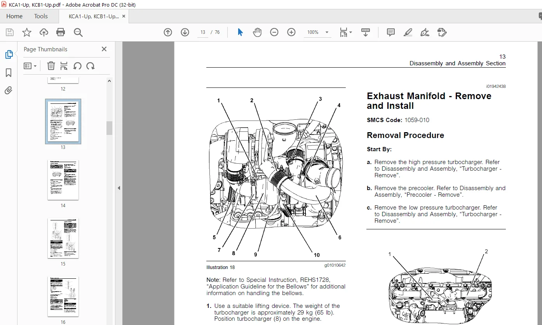Zoom out with the minus button
Image resolution: width=542 pixels, height=325 pixels.
click(x=274, y=32)
